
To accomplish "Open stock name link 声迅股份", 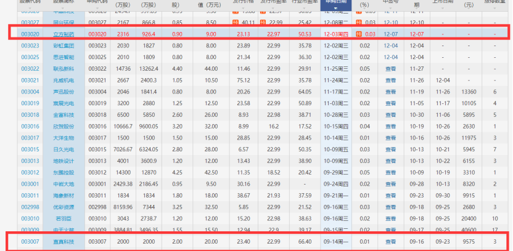I will tap(64, 92).
